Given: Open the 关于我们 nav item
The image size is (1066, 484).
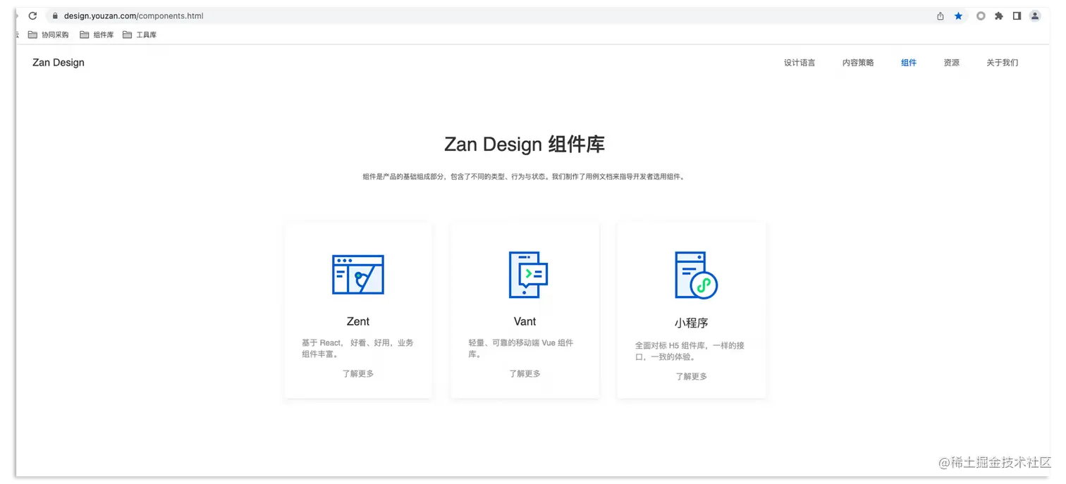Looking at the screenshot, I should (x=1003, y=63).
